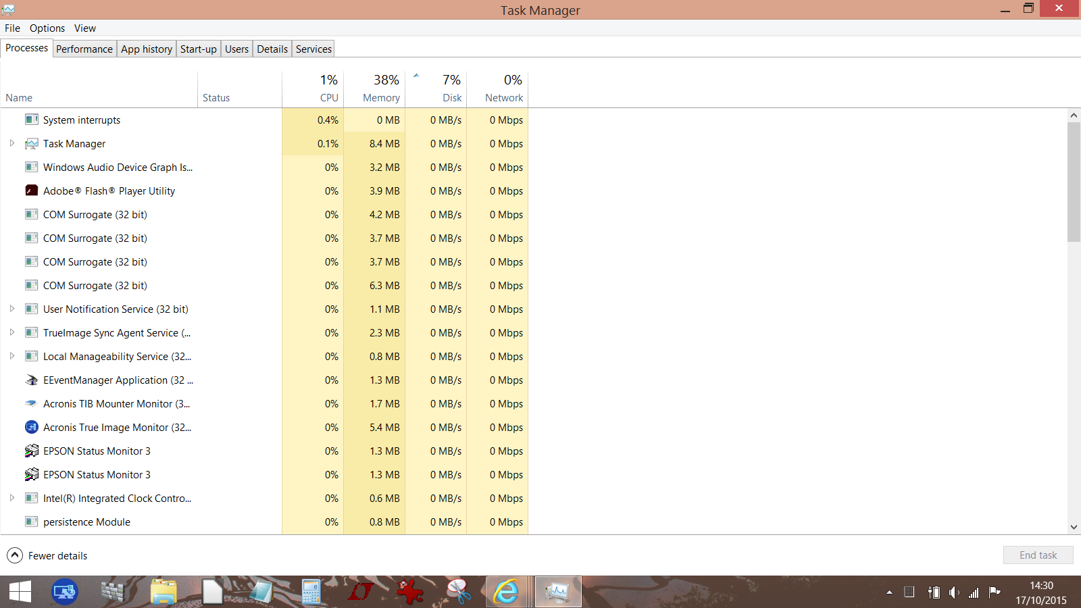Open File Explorer folder icon in taskbar
Screen dimensions: 1081x608
pos(164,592)
